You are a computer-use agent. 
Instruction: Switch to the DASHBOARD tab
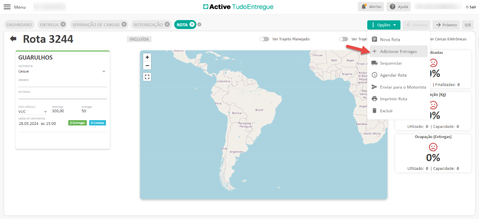pyautogui.click(x=20, y=25)
